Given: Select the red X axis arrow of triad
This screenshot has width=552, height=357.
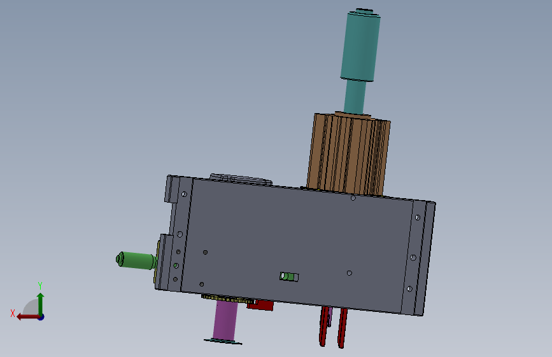Looking at the screenshot, I should coord(27,317).
